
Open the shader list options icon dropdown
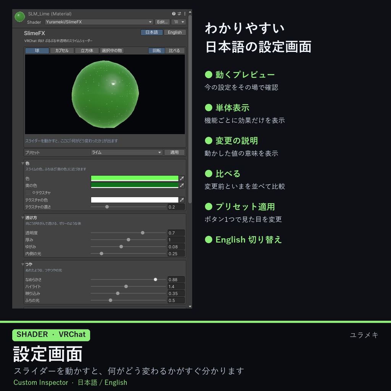179,22
